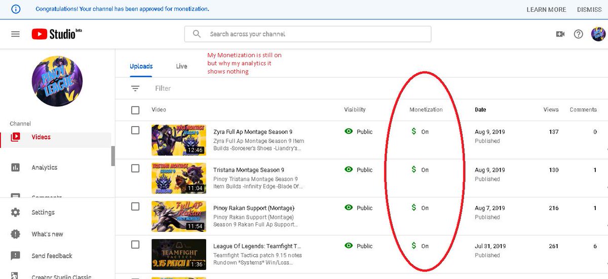Click the search magnifier icon
Screen dimensions: 608x279
pos(197,34)
